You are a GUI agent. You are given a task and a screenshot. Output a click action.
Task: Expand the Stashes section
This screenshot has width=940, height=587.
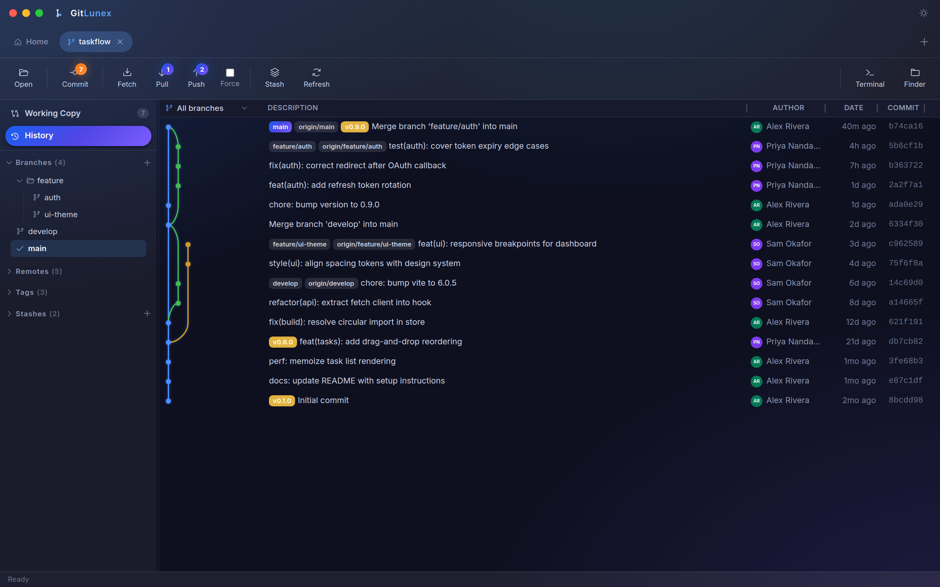tap(9, 313)
